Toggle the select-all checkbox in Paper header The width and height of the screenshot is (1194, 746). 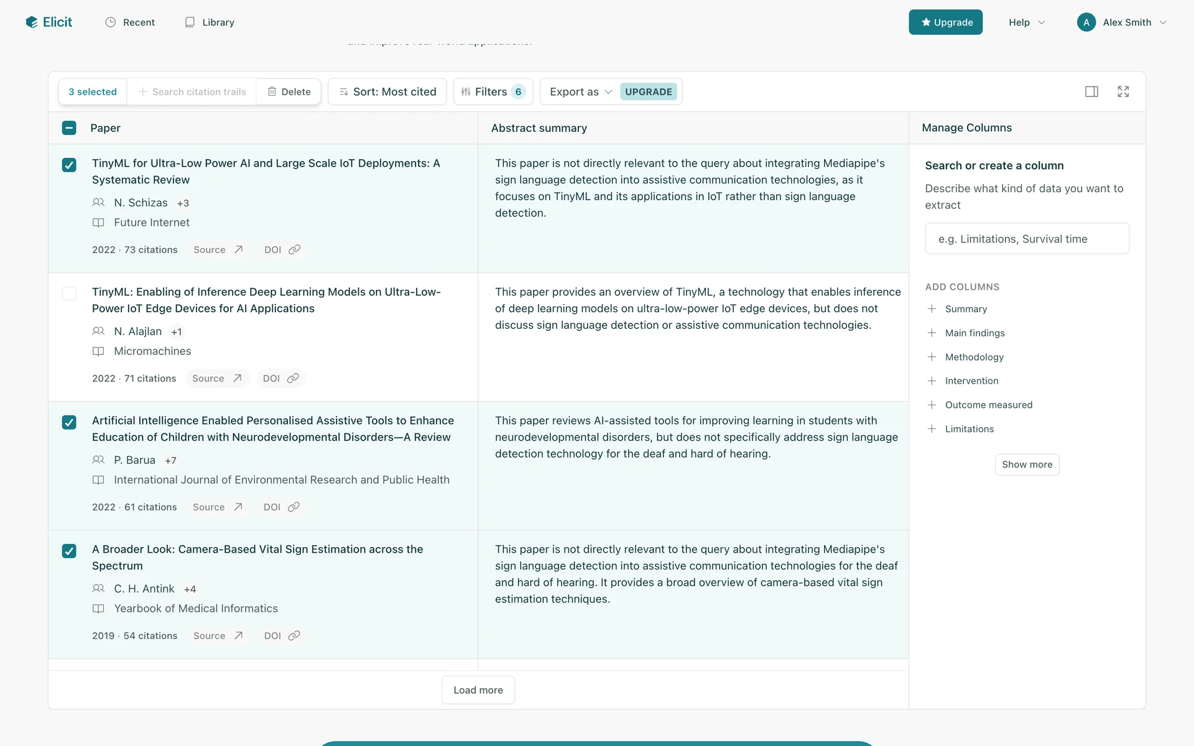point(69,128)
